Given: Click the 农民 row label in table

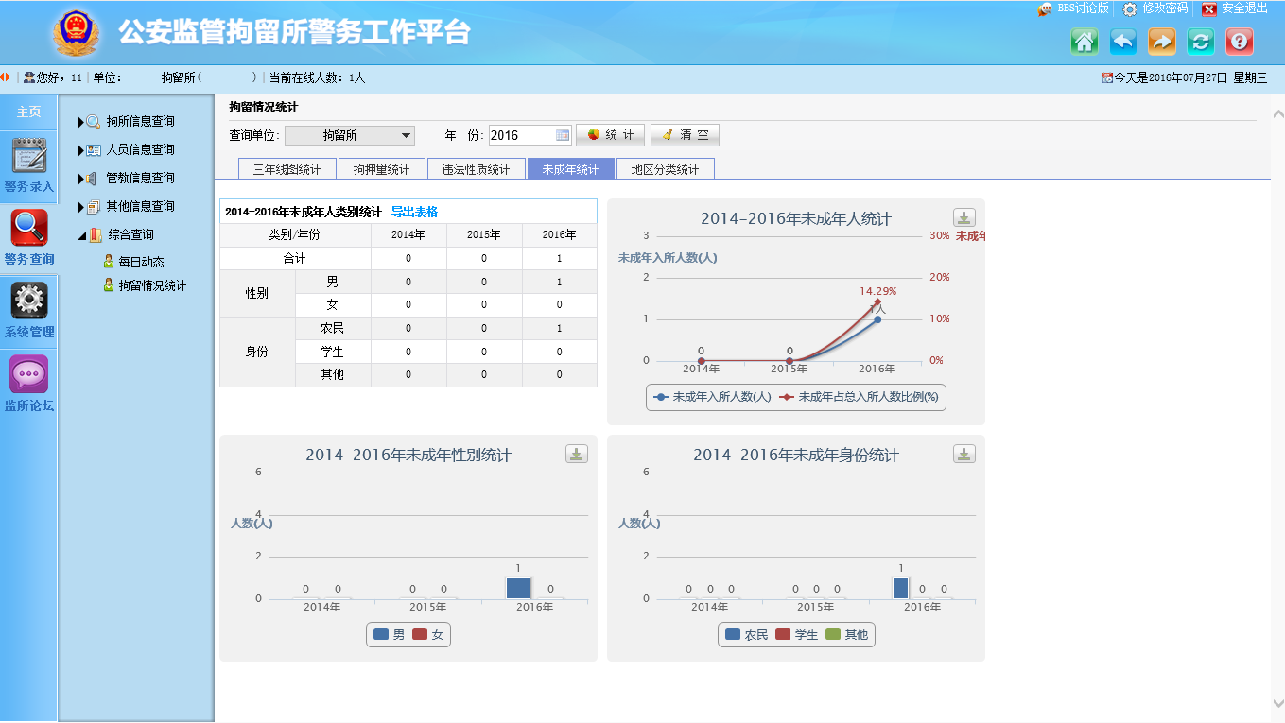Looking at the screenshot, I should coord(333,328).
